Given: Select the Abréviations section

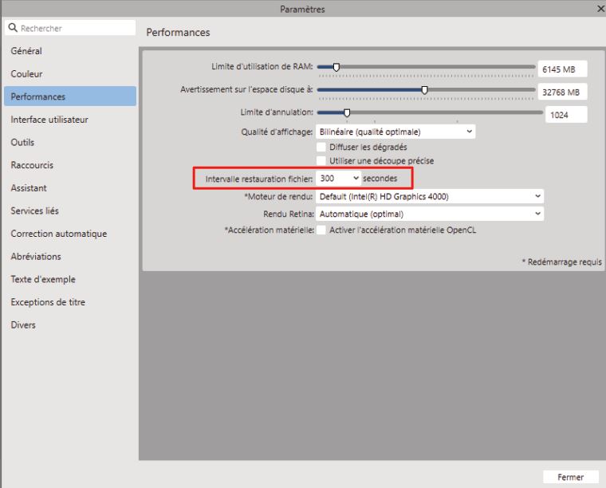Looking at the screenshot, I should [x=36, y=256].
